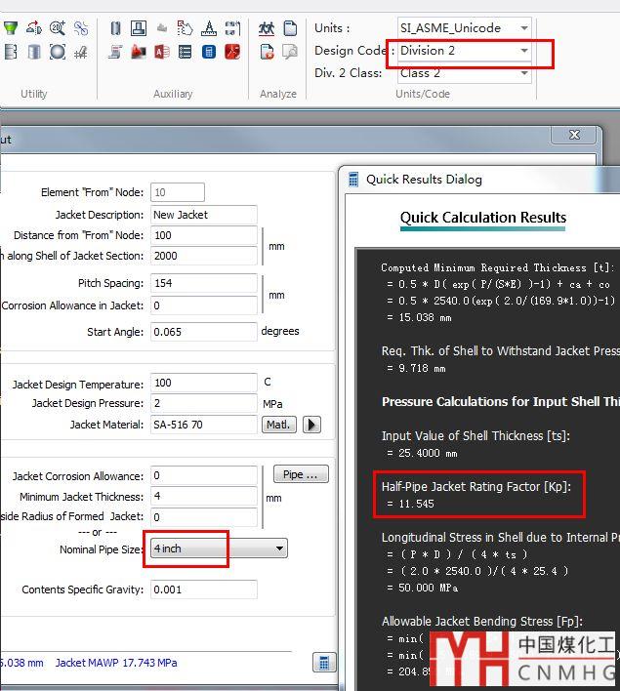The width and height of the screenshot is (620, 691).
Task: Click the Microsoft Access database icon
Action: coord(162,52)
